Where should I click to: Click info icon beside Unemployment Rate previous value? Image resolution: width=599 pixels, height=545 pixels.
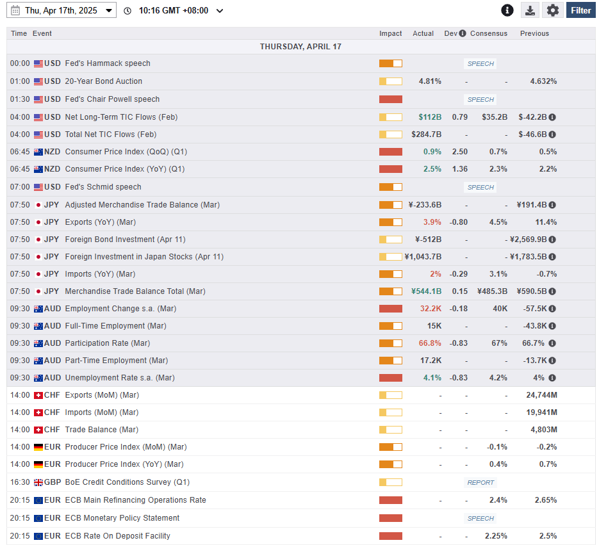click(552, 378)
